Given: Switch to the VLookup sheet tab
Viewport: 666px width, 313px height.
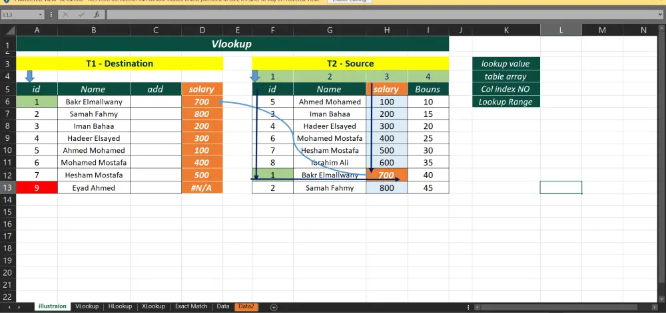Looking at the screenshot, I should coord(87,306).
